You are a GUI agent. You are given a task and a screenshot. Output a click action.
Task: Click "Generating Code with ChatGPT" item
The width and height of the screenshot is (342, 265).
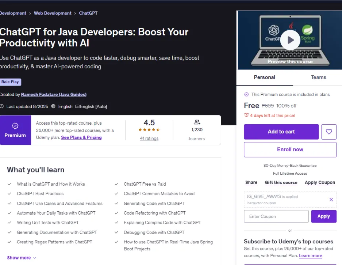click(154, 204)
